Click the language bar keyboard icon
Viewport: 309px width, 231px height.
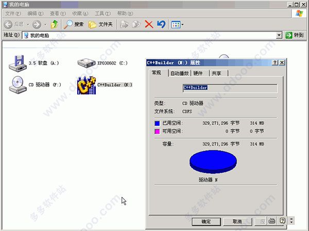[272, 221]
